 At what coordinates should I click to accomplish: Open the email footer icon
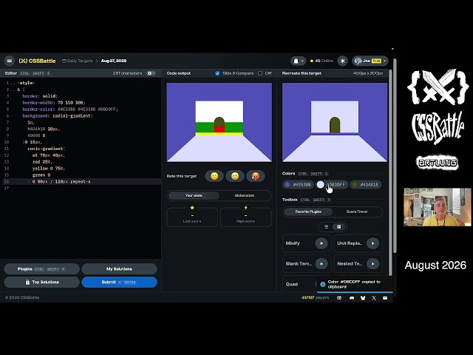coord(385,298)
